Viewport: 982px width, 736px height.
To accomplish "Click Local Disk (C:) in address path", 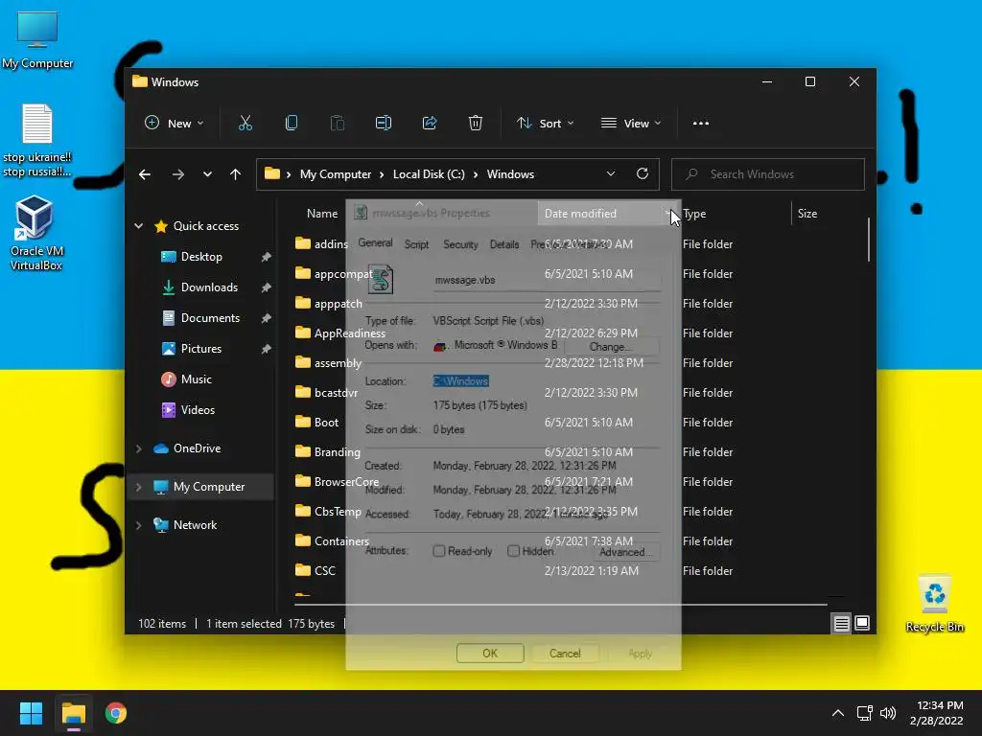I will [429, 174].
